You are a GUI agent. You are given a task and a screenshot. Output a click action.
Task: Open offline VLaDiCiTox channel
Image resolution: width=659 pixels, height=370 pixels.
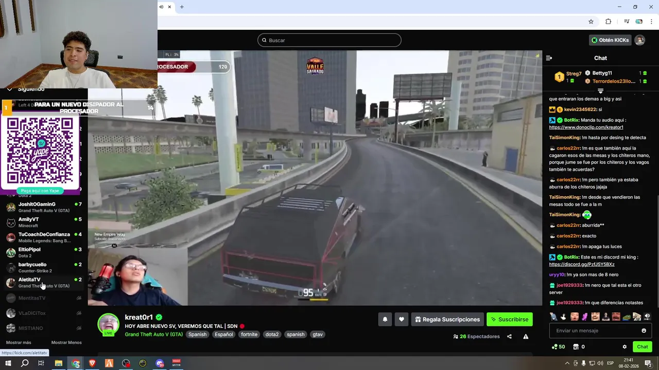tap(44, 313)
